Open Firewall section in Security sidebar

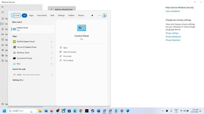click(4, 35)
